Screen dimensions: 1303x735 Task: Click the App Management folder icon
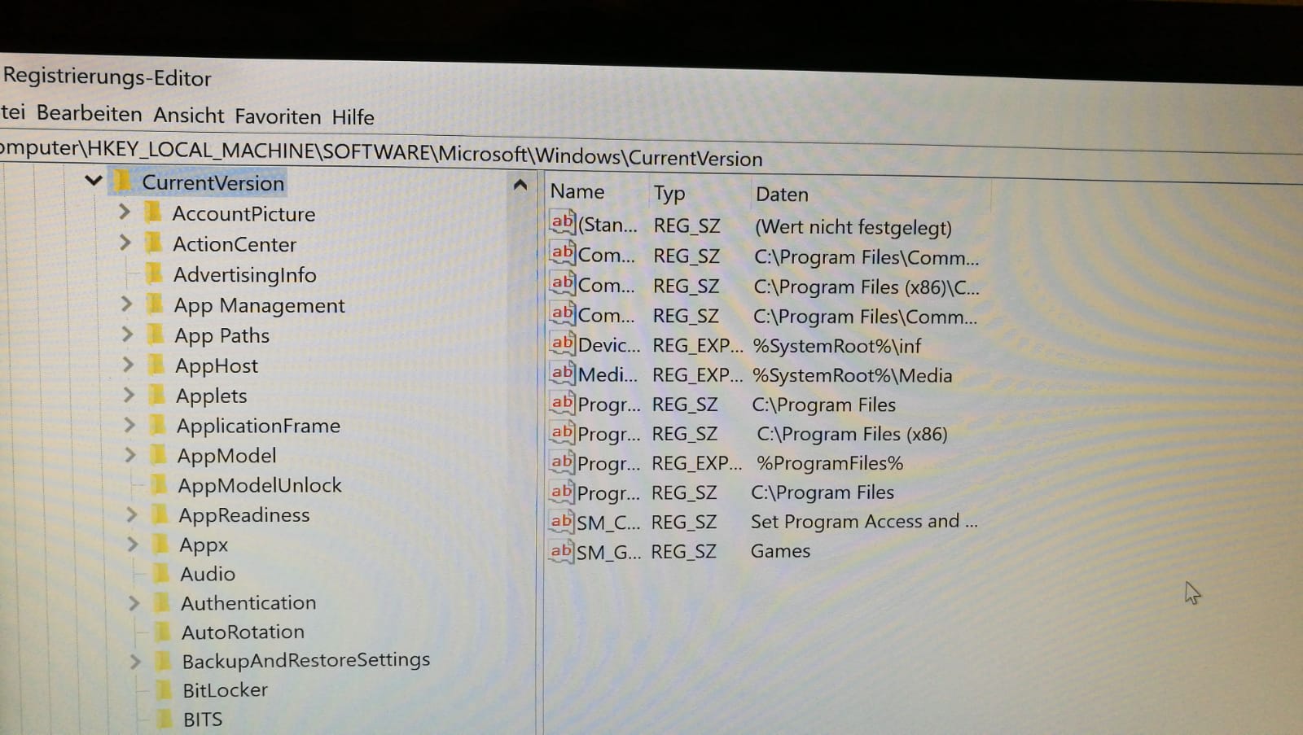[155, 304]
